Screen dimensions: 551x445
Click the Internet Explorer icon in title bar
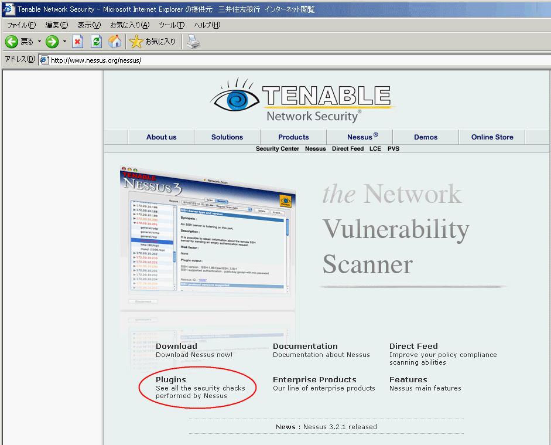pyautogui.click(x=8, y=9)
